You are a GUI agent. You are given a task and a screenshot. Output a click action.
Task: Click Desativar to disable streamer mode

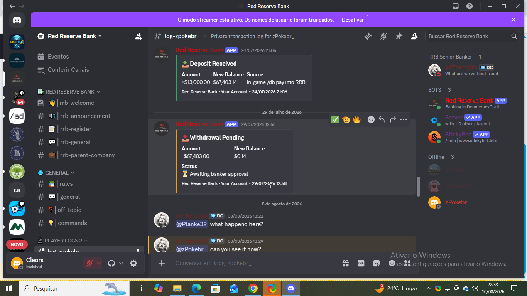pyautogui.click(x=353, y=20)
